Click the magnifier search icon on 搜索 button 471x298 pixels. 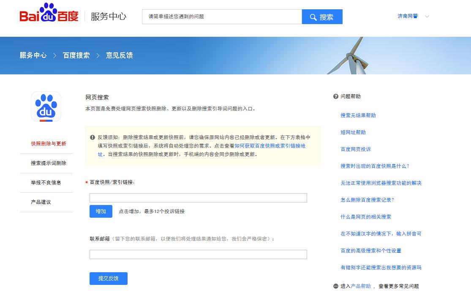[313, 16]
